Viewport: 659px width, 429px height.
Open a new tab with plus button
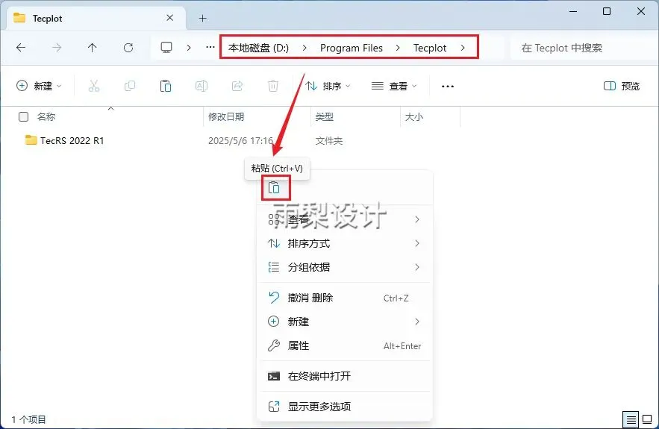[x=202, y=18]
